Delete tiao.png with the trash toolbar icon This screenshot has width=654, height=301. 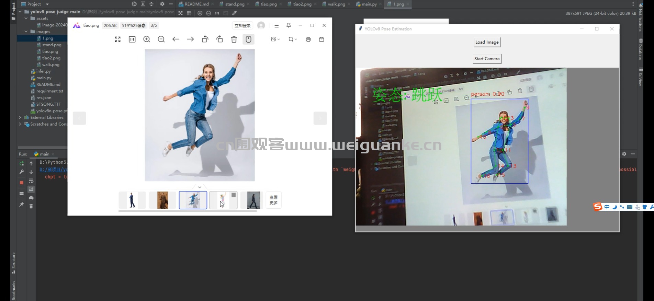[234, 39]
